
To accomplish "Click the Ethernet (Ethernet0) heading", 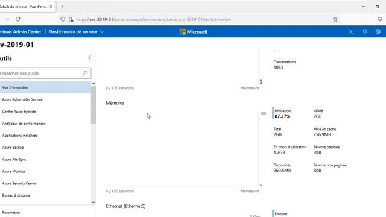I will coord(125,206).
